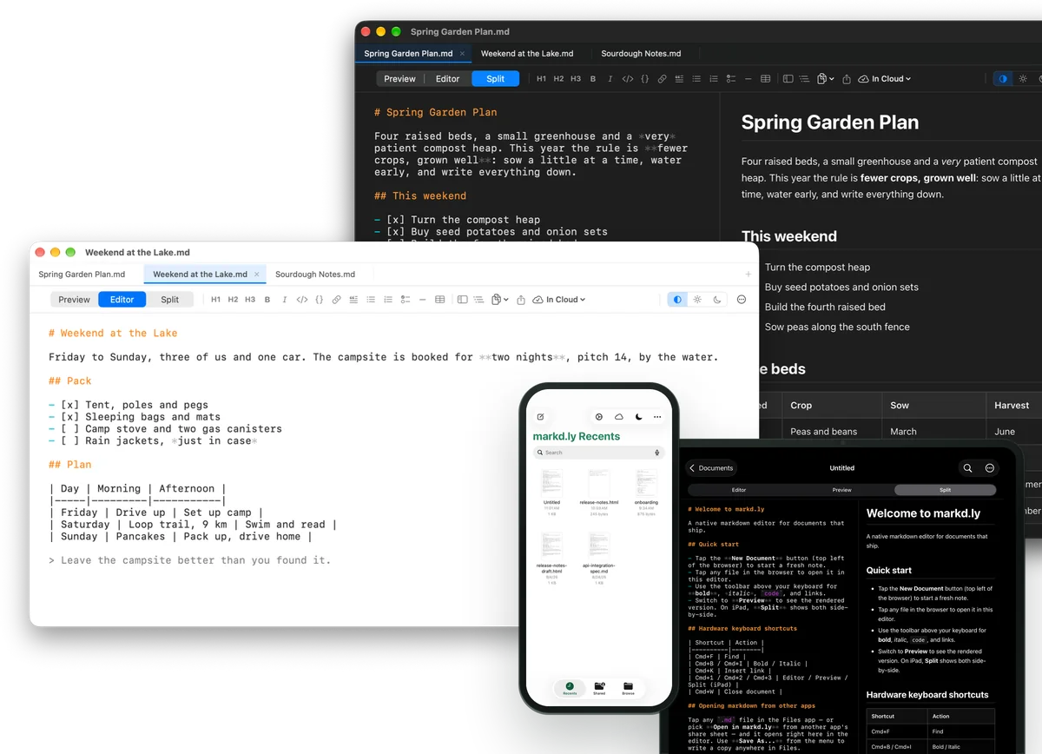Image resolution: width=1042 pixels, height=754 pixels.
Task: Insert inline code in Spring Garden Plan toolbar
Action: [x=627, y=79]
